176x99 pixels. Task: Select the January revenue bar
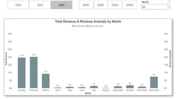[x=22, y=73]
